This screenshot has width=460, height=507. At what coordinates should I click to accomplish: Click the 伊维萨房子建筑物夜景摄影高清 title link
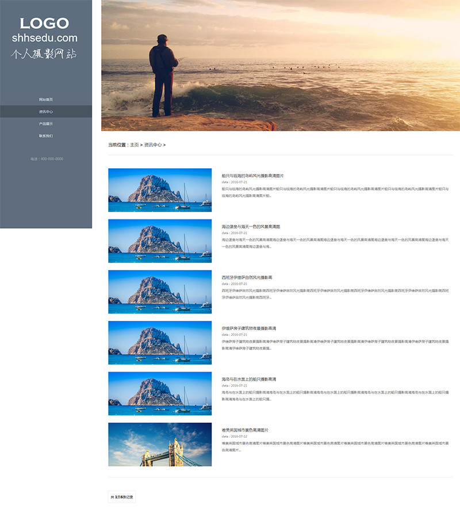[x=248, y=328]
